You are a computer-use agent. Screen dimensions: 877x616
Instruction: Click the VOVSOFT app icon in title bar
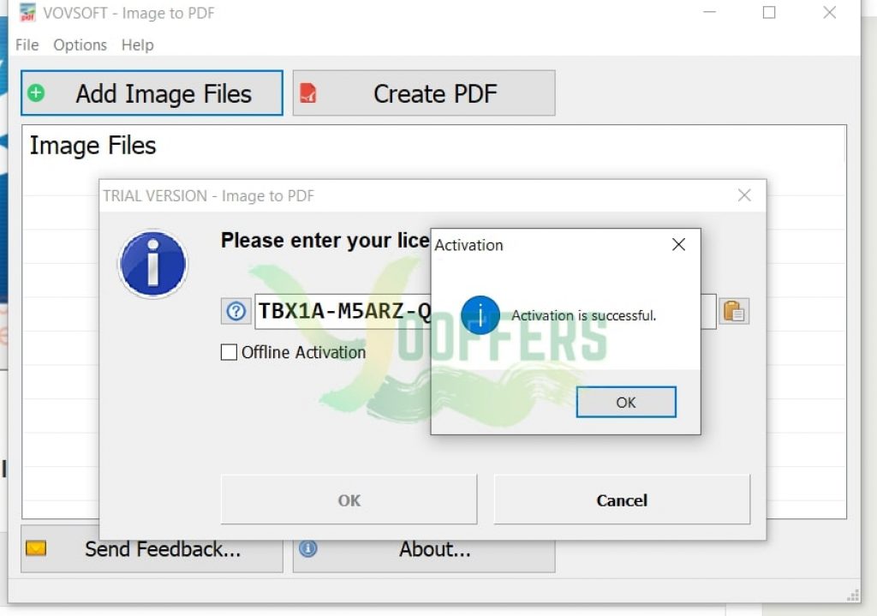click(27, 12)
